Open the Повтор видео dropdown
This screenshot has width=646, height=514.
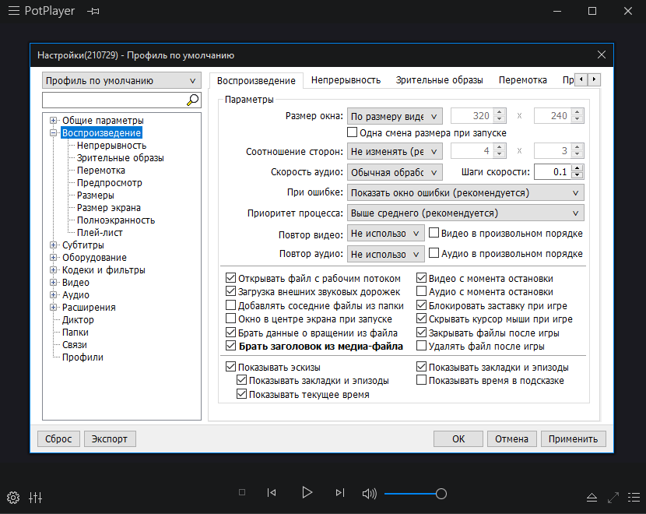[385, 234]
